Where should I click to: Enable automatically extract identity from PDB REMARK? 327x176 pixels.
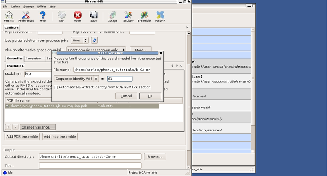(56, 87)
